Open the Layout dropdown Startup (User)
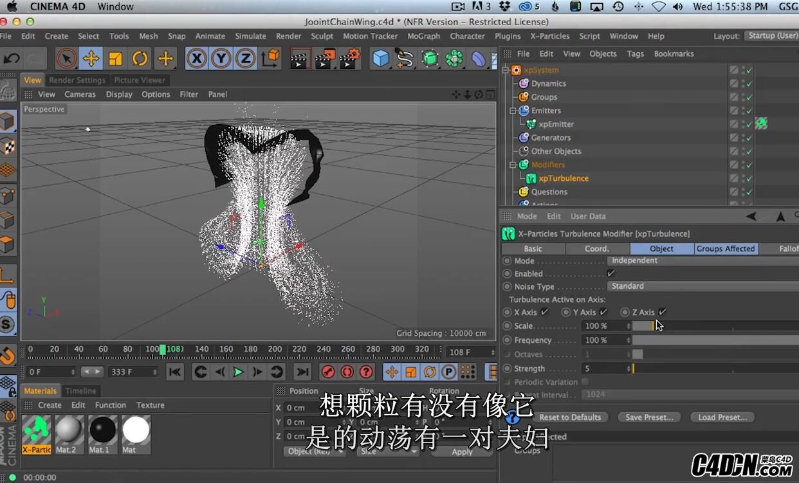 pyautogui.click(x=772, y=36)
